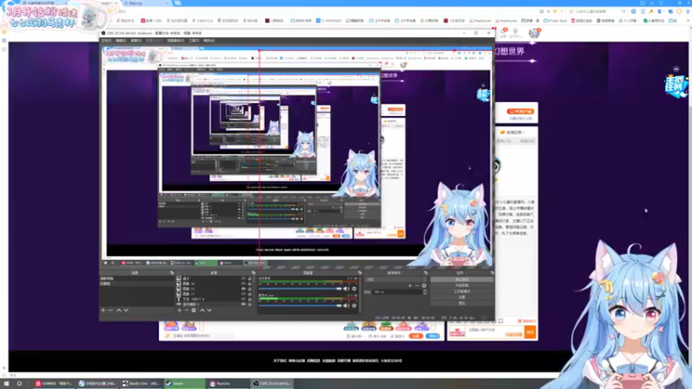Screen dimensions: 692x389
Task: Open source properties gear in Sources panel
Action: coord(194,310)
